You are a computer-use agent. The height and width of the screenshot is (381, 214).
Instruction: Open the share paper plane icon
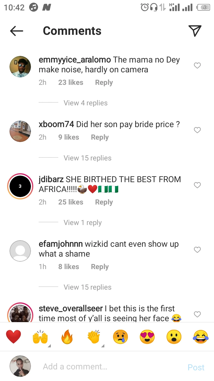(195, 31)
